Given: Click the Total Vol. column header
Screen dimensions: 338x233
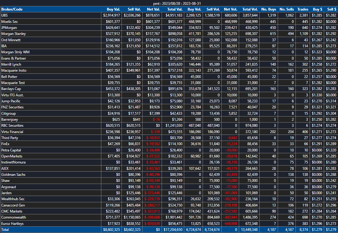Looking at the screenshot, I should [x=250, y=9].
